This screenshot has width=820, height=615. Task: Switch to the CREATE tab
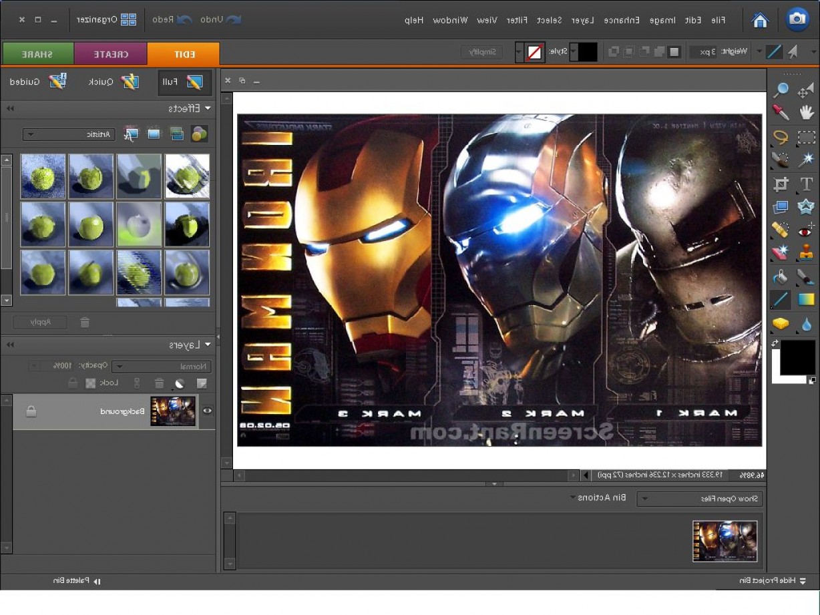[x=111, y=54]
